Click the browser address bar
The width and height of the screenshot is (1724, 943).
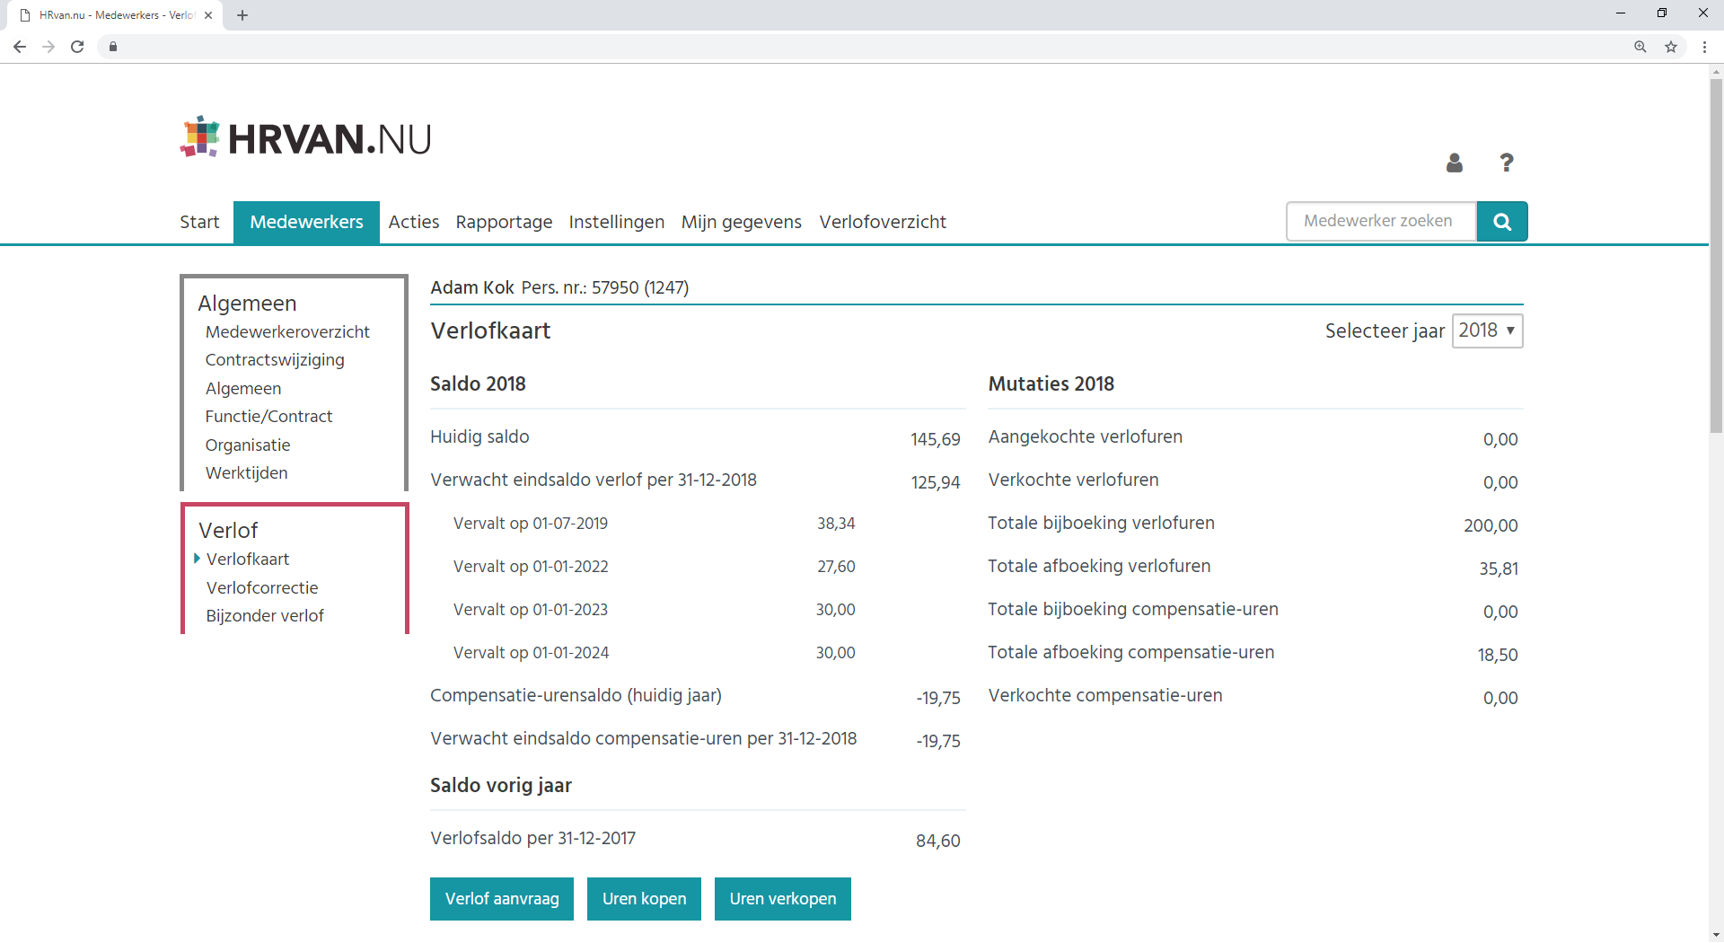[x=862, y=47]
